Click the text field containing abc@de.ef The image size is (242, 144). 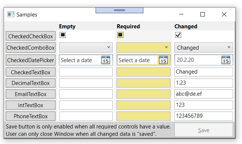tap(204, 94)
